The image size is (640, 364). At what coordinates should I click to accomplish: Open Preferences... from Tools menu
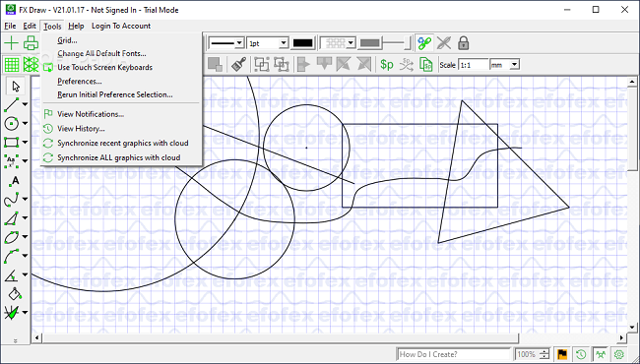coord(121,81)
